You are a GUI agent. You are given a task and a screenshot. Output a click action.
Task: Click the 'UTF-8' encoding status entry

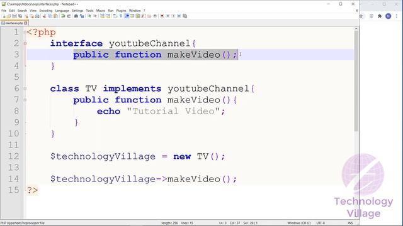(x=321, y=223)
